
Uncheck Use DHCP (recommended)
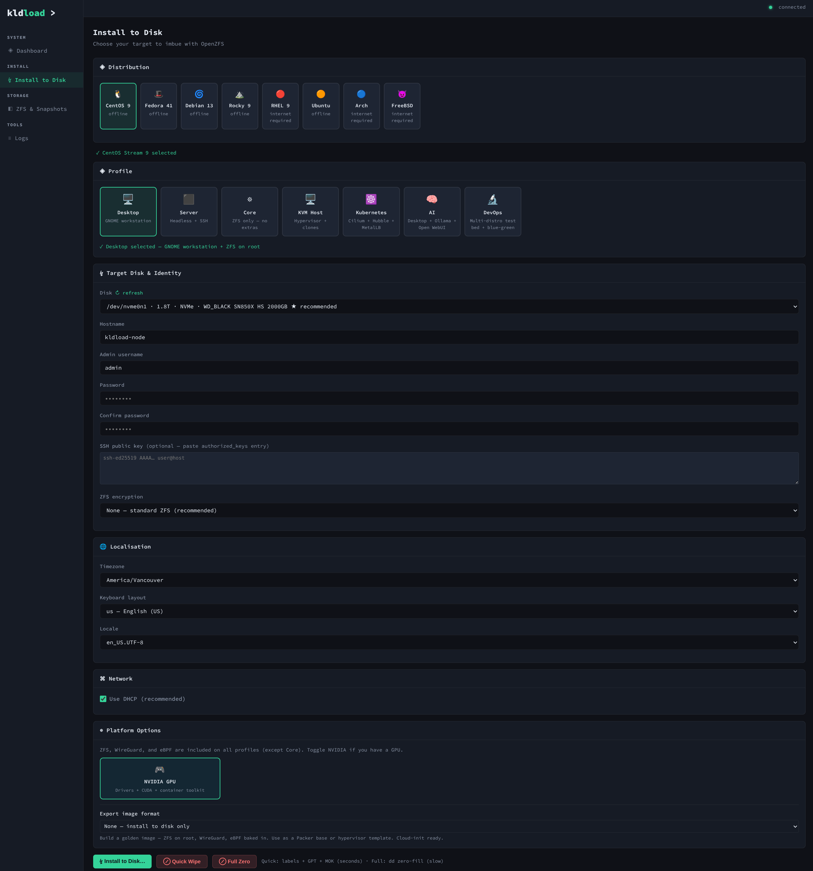[x=103, y=699]
